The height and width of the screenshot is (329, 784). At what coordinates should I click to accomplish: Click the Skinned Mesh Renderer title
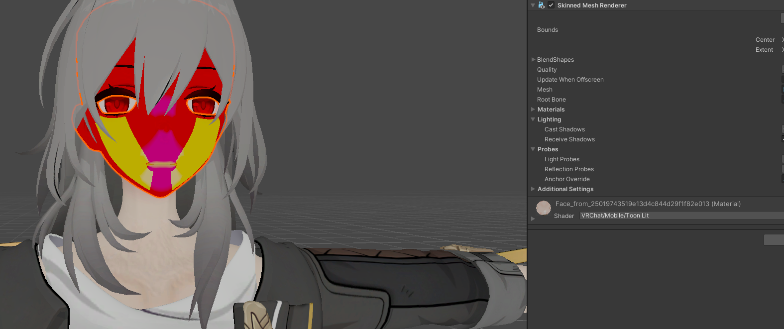(x=592, y=5)
